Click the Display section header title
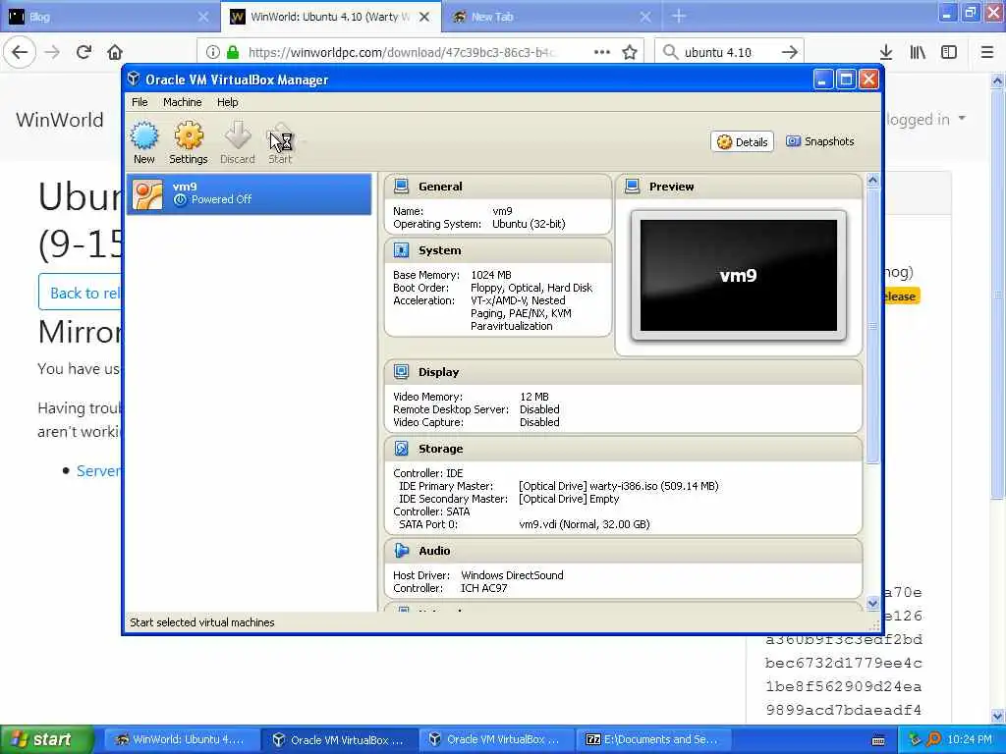Screen dimensions: 1006x754 (x=439, y=372)
